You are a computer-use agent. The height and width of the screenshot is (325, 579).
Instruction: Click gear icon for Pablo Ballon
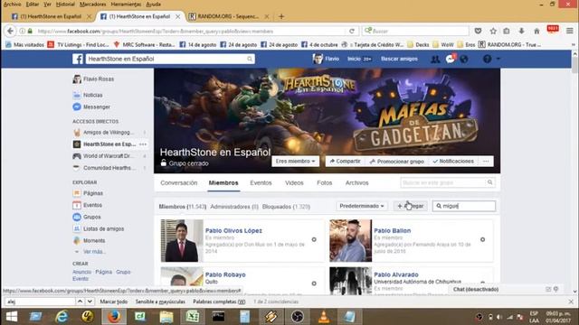coord(482,239)
